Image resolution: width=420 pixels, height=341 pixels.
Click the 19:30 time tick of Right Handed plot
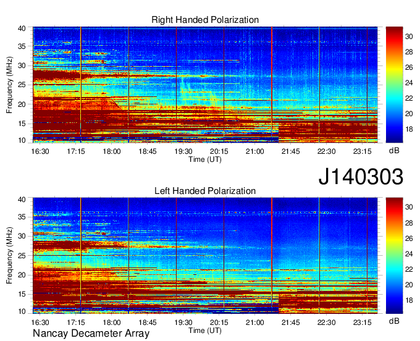[183, 151]
